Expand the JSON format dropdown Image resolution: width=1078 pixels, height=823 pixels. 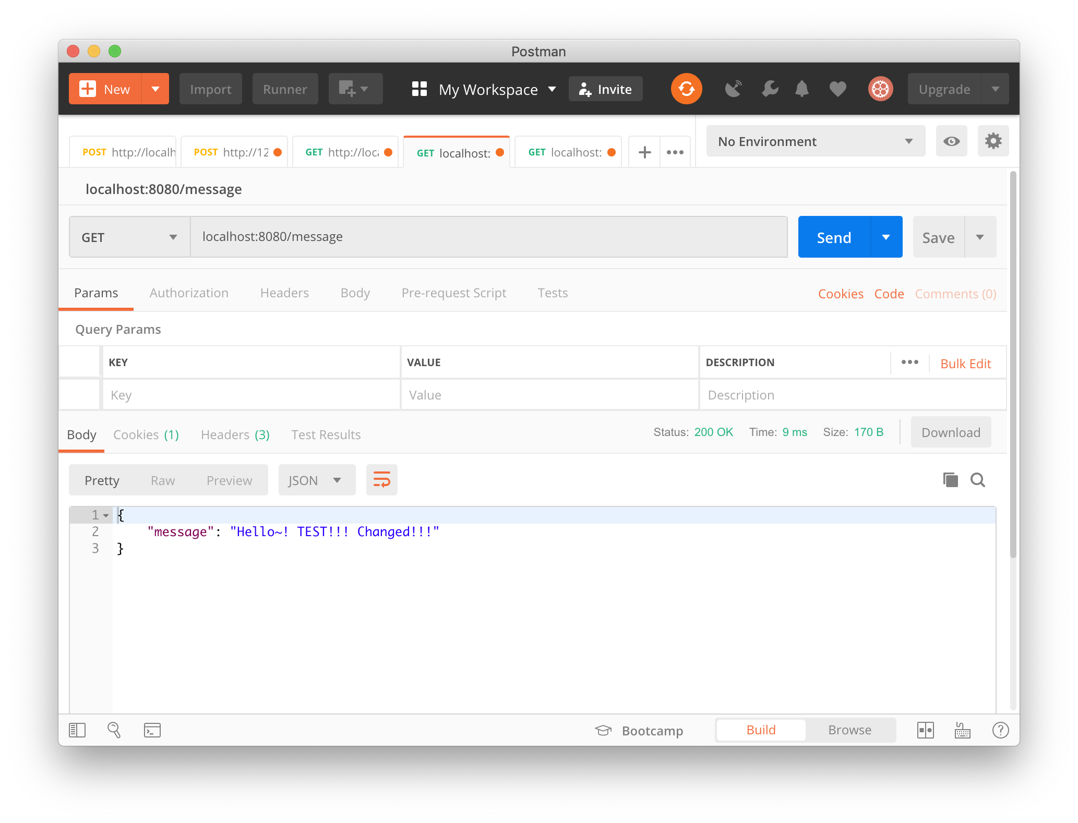[x=316, y=480]
